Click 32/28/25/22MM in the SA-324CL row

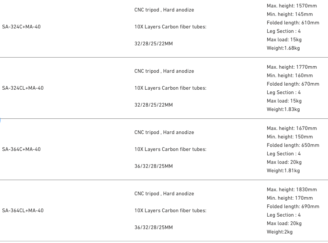[153, 105]
